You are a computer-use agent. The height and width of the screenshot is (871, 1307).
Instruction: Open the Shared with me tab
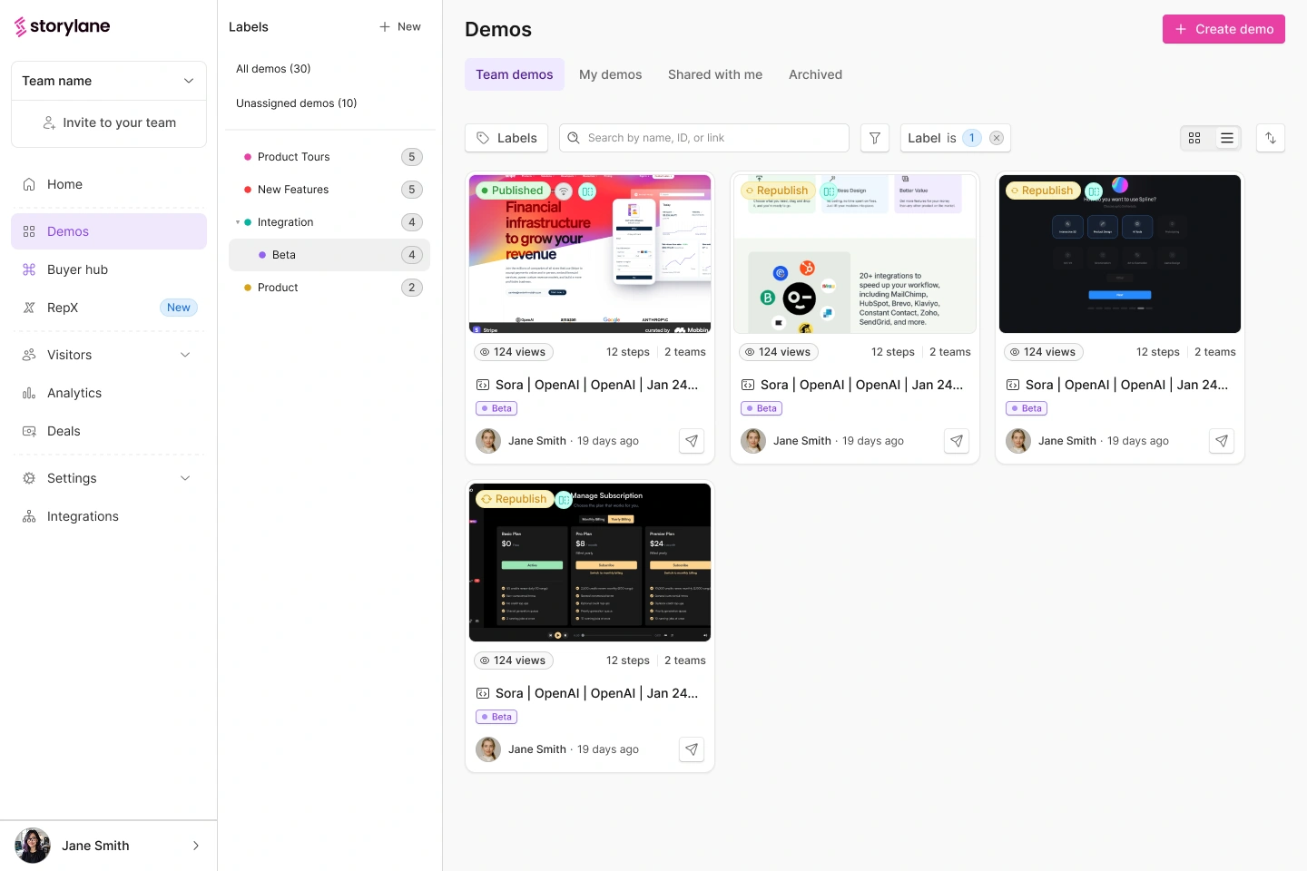pos(715,74)
